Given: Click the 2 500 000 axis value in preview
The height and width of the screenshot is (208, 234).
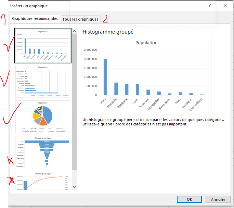Looking at the screenshot, I should (x=91, y=50).
